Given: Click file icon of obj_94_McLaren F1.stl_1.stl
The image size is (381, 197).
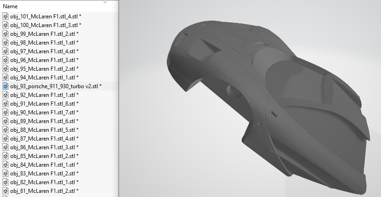Looking at the screenshot, I should click(6, 78).
